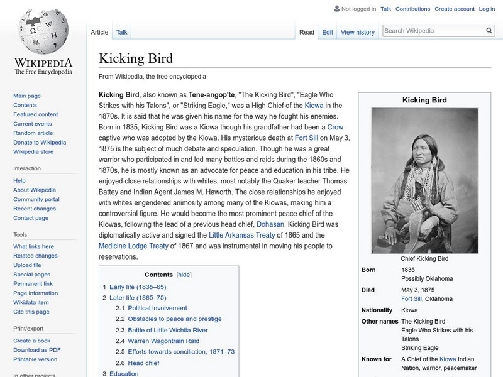Open Special pages

tap(32, 274)
